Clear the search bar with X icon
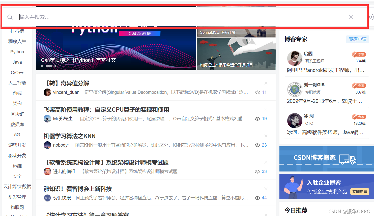374x216 pixels. point(351,17)
